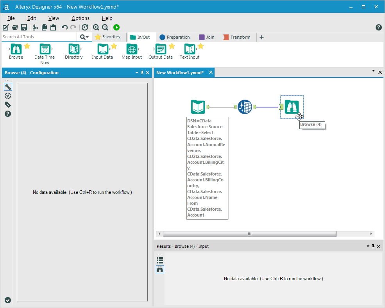Viewport: 385px width, 308px height.
Task: Switch to the Join tool tab
Action: click(206, 37)
